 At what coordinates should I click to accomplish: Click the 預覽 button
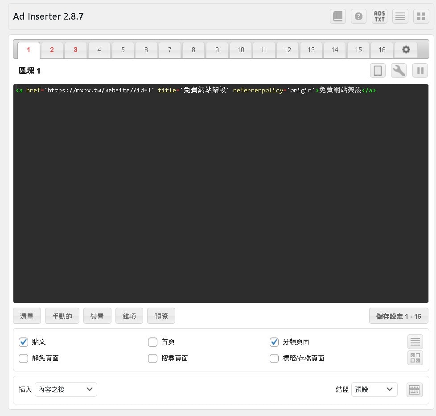click(x=161, y=316)
